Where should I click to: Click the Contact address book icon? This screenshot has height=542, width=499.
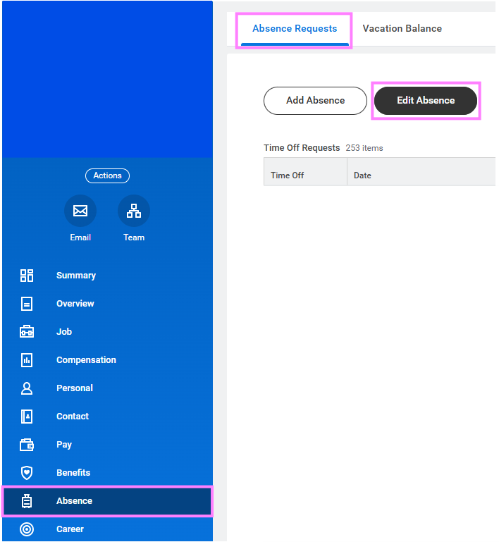tap(27, 417)
